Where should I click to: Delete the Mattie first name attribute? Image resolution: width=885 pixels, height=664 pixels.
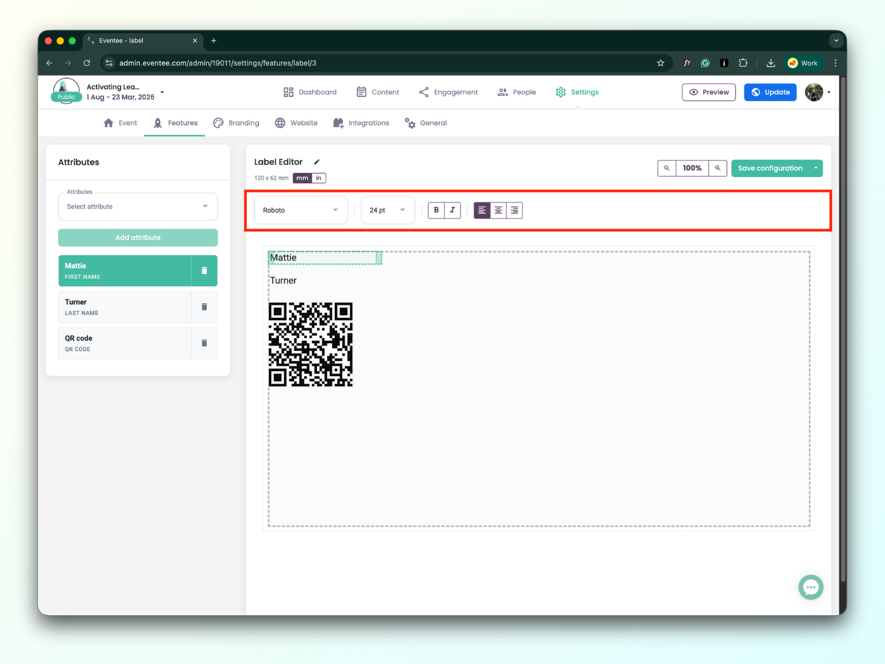click(204, 271)
